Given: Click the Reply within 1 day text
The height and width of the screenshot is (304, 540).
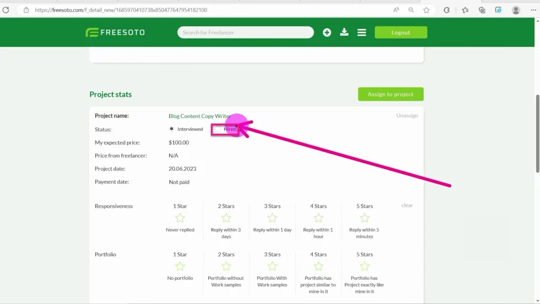Looking at the screenshot, I should (x=272, y=230).
